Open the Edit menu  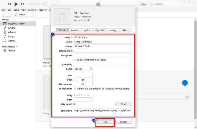coord(9,10)
